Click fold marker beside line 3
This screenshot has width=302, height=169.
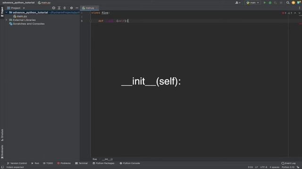(91, 21)
